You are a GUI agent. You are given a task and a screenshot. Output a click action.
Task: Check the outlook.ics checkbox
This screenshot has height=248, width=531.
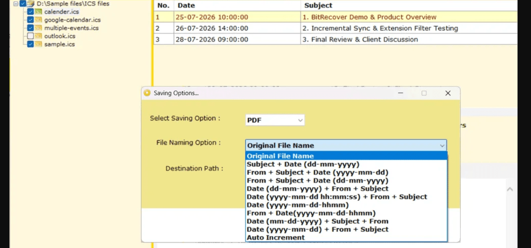30,36
